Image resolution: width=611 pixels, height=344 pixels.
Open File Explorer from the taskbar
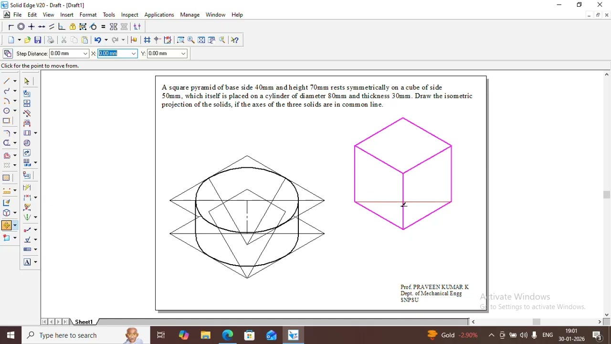pos(205,335)
